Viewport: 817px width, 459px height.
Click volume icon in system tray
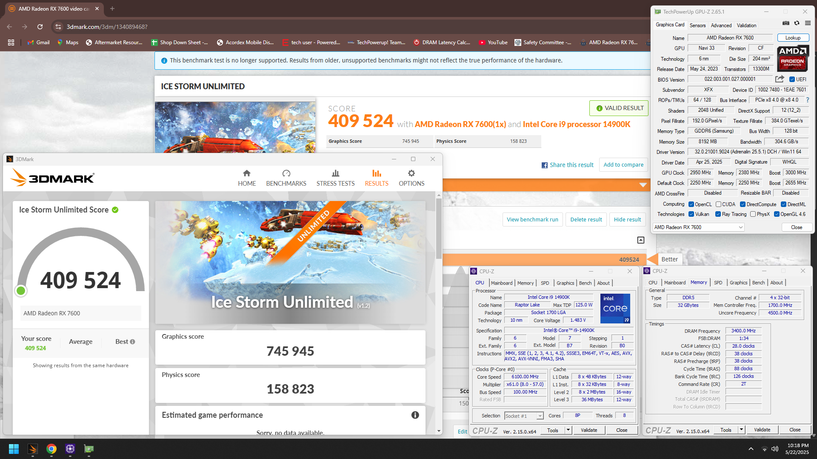(x=775, y=449)
